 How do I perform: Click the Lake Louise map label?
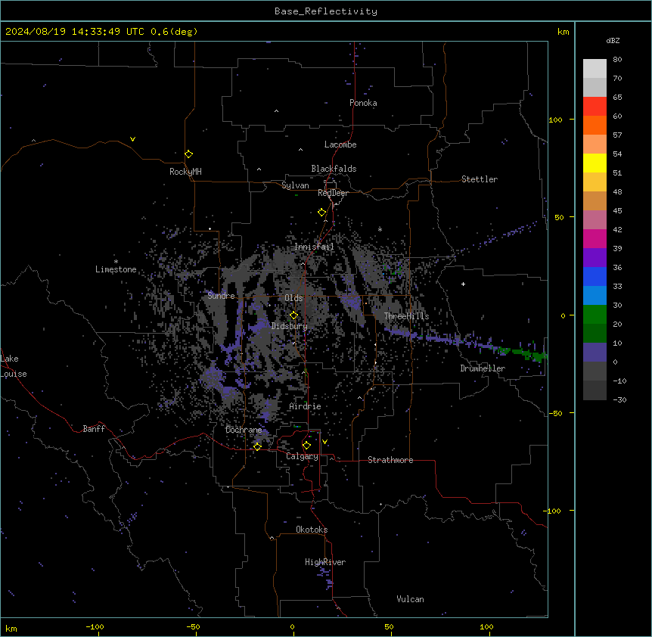pos(14,366)
